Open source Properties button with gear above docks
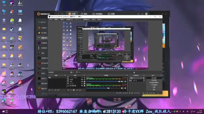Viewport: 204px width, 114px height. pos(72,72)
